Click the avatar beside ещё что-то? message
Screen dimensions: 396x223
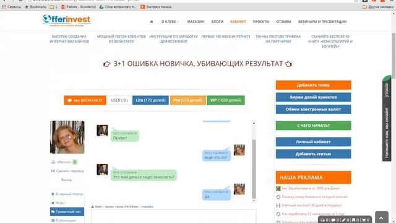239,150
